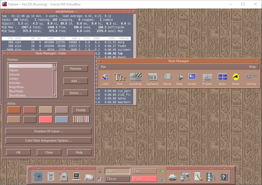262x185 pixels.
Task: Open Keyboard settings icon
Action: click(152, 77)
